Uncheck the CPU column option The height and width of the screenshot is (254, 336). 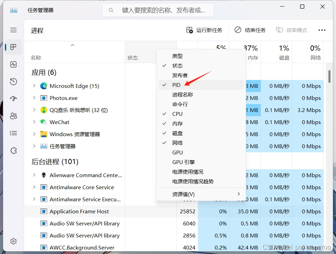click(x=201, y=114)
